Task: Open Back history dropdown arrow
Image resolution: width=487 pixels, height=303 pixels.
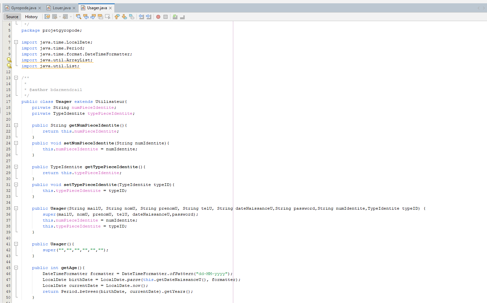Action: (x=60, y=17)
